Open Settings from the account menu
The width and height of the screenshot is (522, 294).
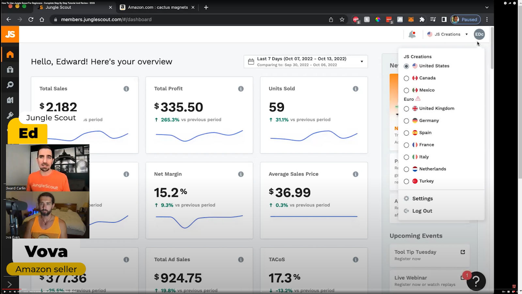pos(422,199)
